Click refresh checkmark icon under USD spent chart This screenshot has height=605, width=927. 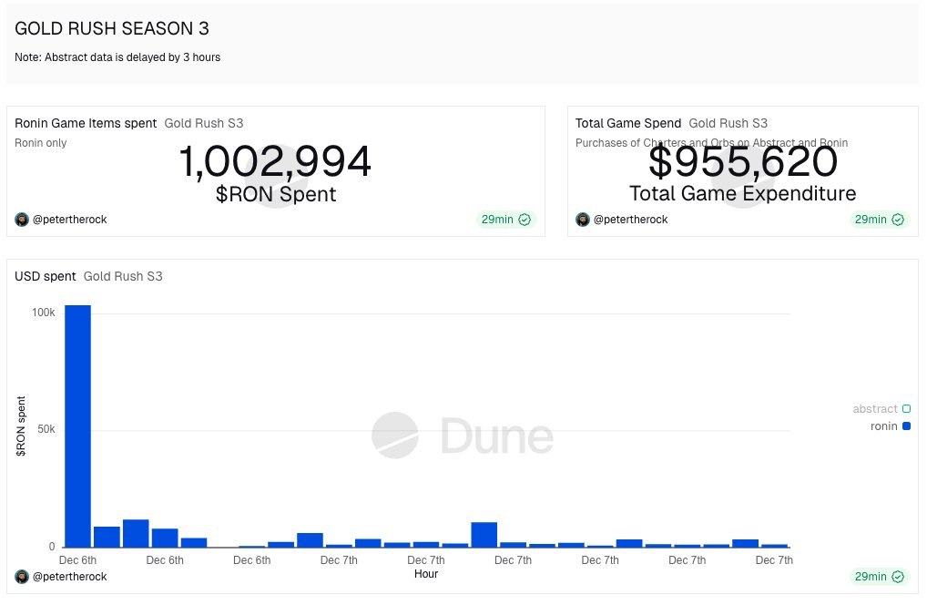point(898,577)
